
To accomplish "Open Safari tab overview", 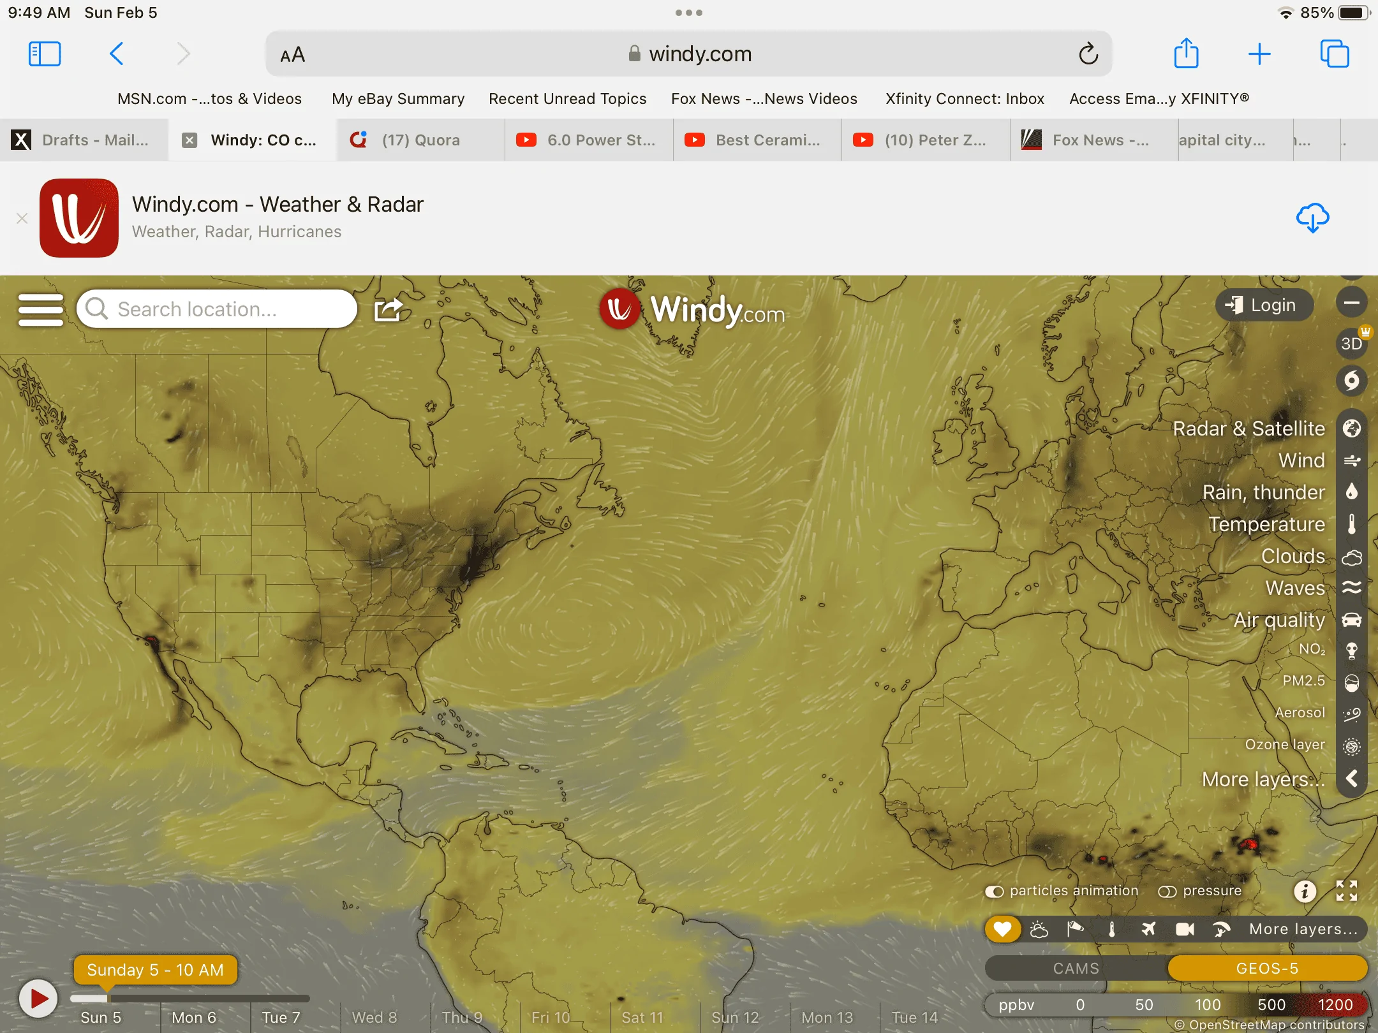I will point(1335,54).
